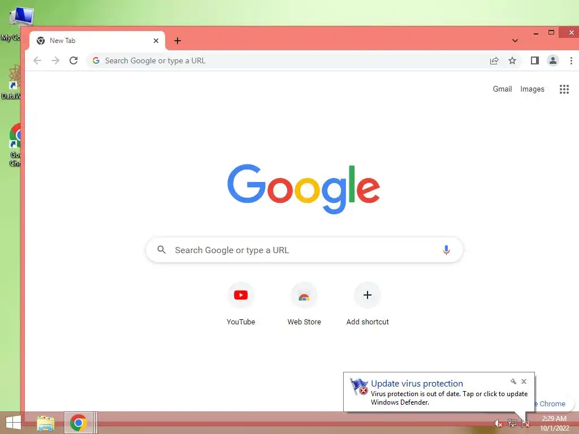Minimize the Chrome window

536,33
